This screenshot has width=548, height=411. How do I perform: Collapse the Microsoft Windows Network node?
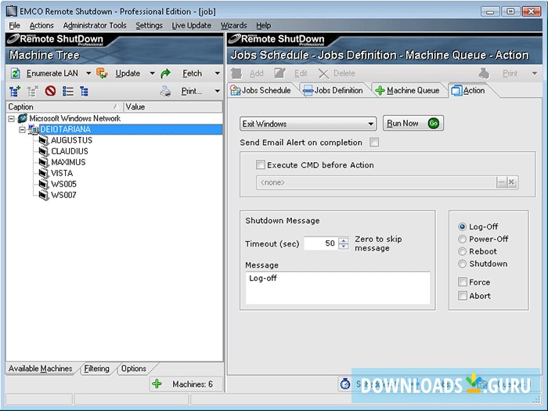(12, 119)
